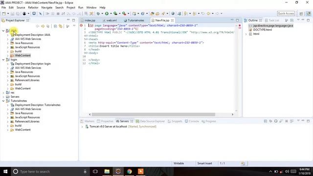313x176 pixels.
Task: Collapse the Tutorialnotes project node
Action: [x=3, y=101]
